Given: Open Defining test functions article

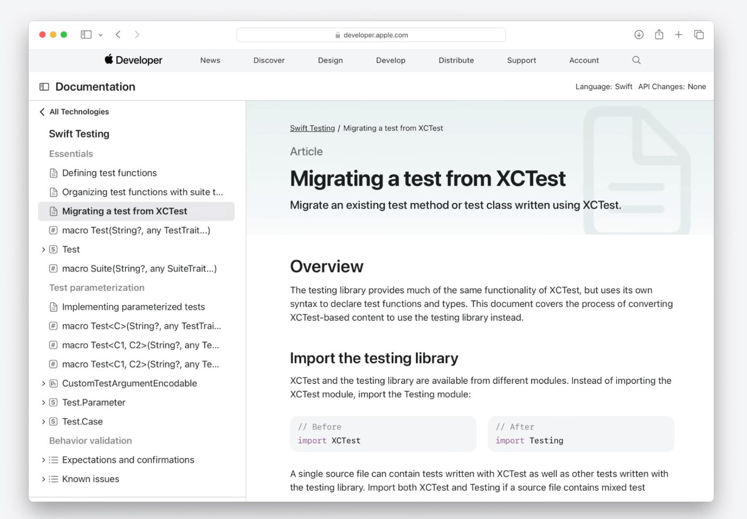Looking at the screenshot, I should pos(109,173).
